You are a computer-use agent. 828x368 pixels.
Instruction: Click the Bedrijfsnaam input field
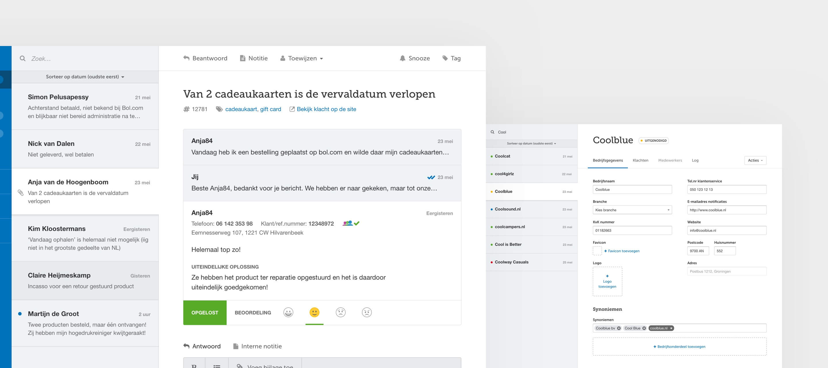632,189
